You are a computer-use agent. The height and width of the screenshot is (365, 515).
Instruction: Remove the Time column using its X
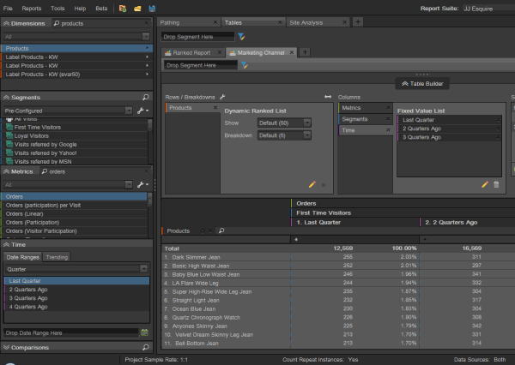(389, 130)
